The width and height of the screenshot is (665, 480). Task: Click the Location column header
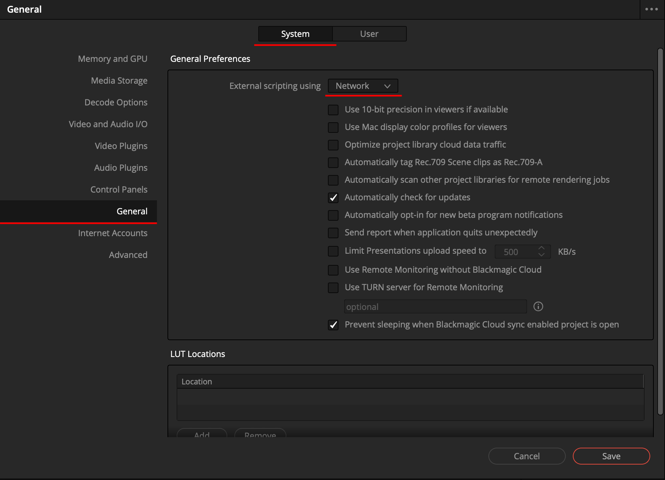coord(410,382)
